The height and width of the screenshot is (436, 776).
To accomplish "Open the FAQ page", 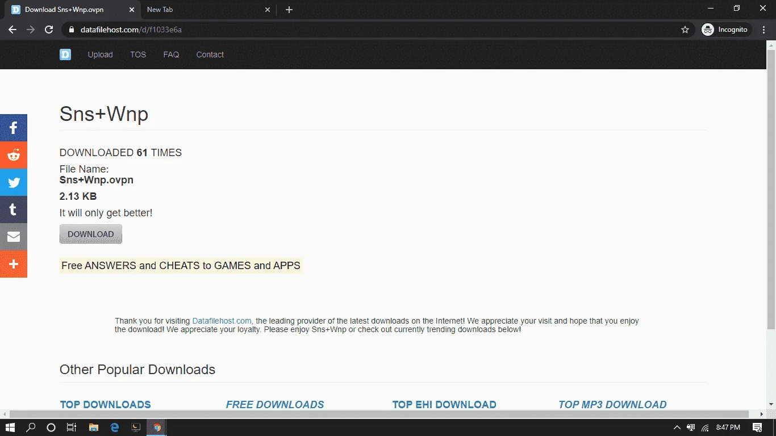I will [171, 54].
